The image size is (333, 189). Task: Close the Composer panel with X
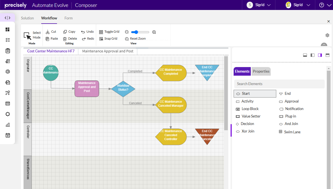[329, 21]
